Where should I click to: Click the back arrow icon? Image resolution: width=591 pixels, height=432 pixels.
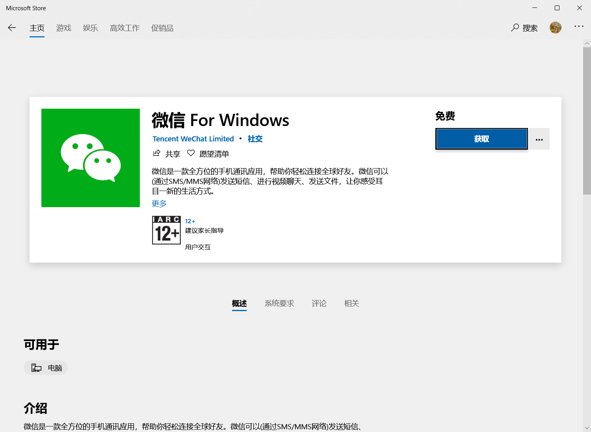pyautogui.click(x=12, y=28)
